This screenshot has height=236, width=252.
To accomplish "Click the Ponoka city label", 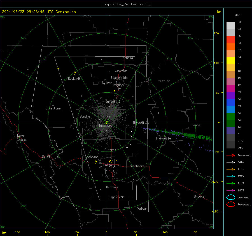I will 128,58.
